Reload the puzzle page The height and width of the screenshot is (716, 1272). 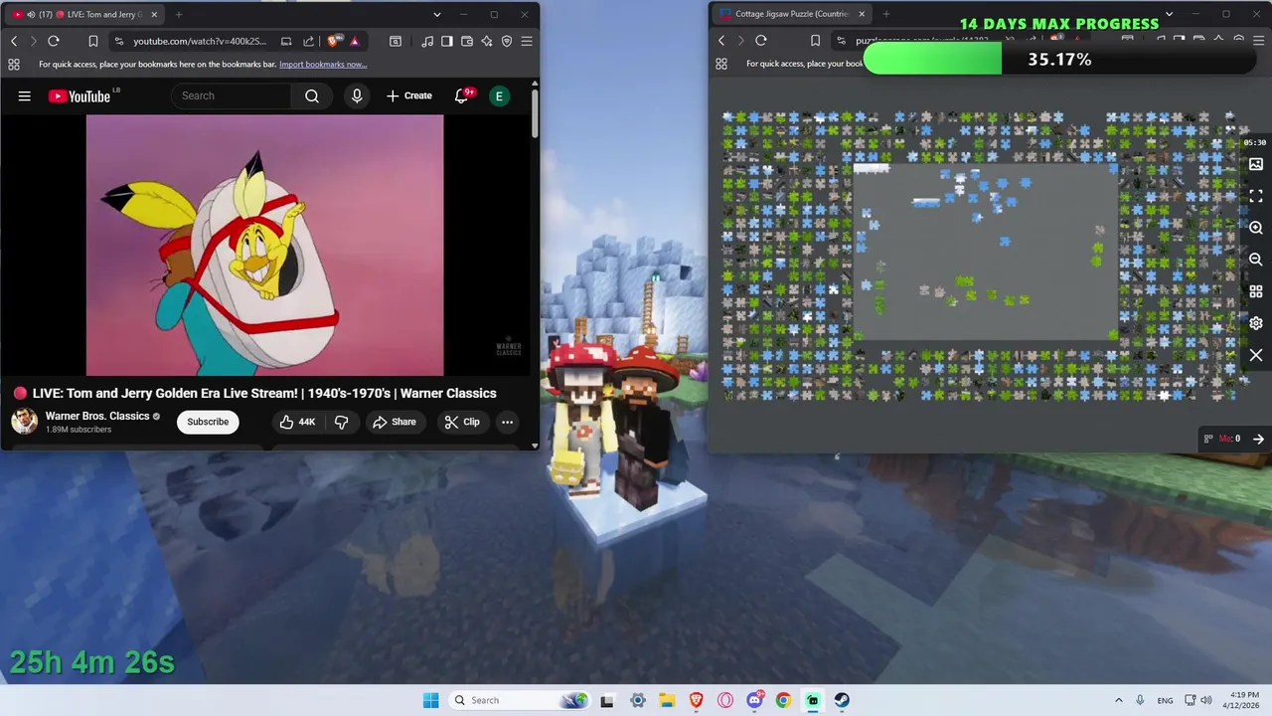pos(761,41)
